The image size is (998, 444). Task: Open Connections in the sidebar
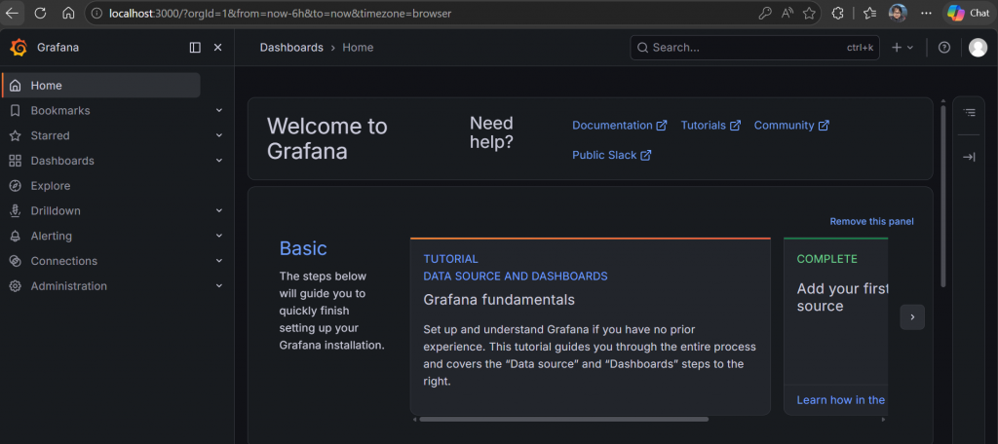[x=64, y=261]
